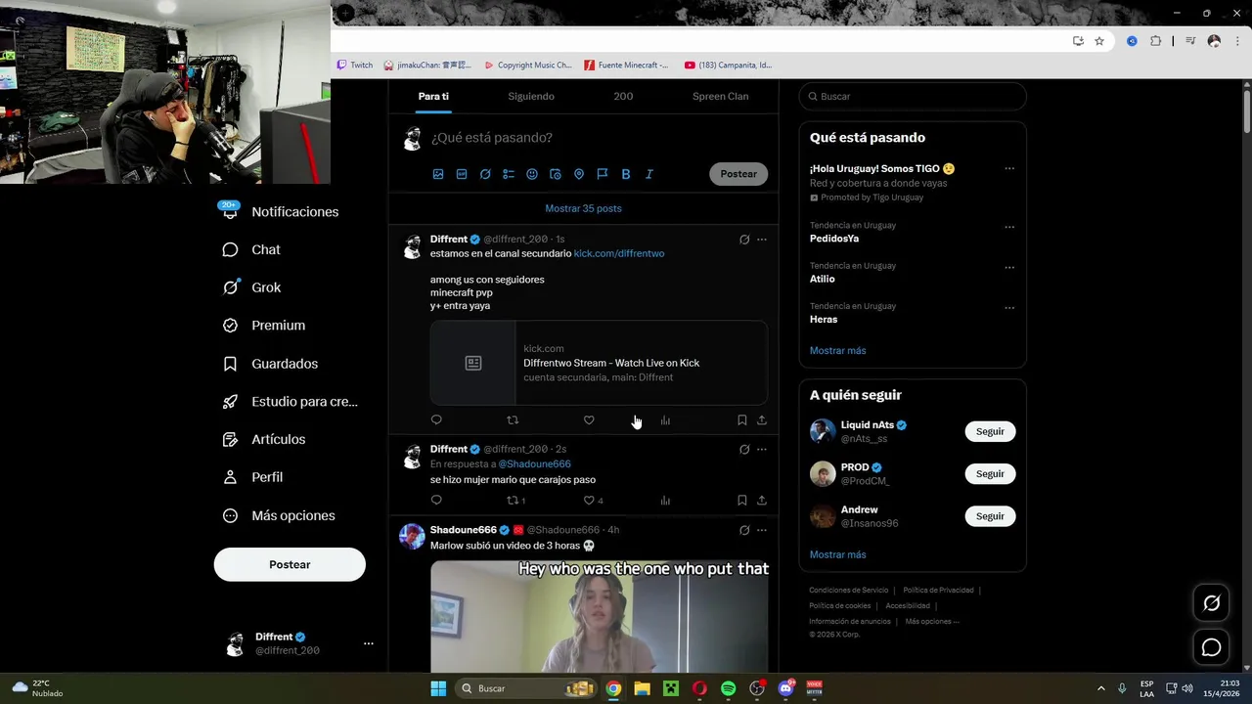The image size is (1252, 704).
Task: Toggle bold text formatting
Action: tap(626, 174)
